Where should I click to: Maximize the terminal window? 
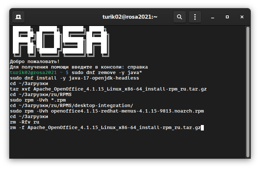coord(227,17)
